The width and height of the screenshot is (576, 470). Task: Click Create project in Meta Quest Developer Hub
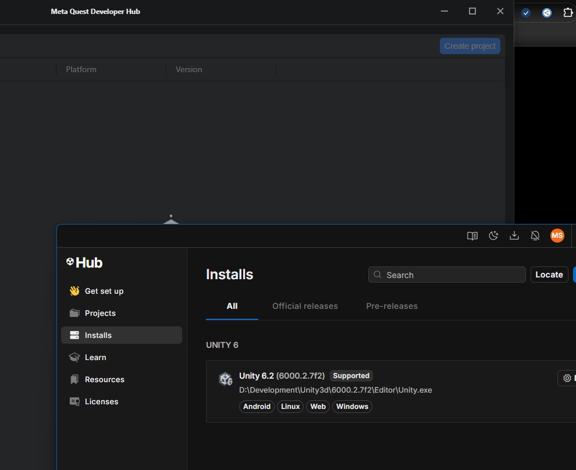470,46
